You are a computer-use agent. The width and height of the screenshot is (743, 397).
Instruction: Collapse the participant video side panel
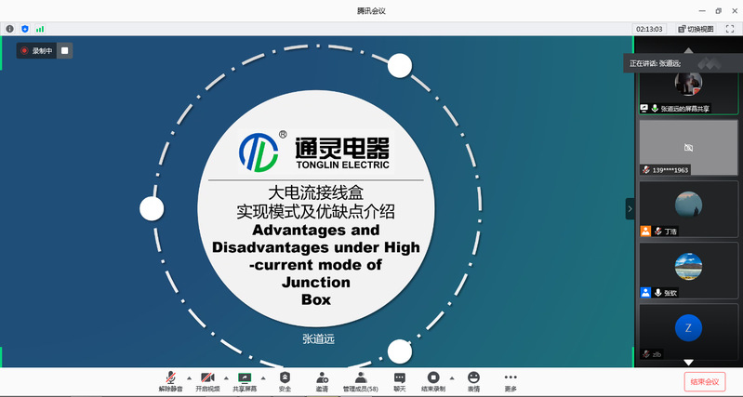[x=630, y=209]
